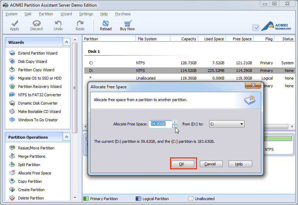The image size is (298, 205).
Task: Increase allocate free space value
Action: point(174,122)
